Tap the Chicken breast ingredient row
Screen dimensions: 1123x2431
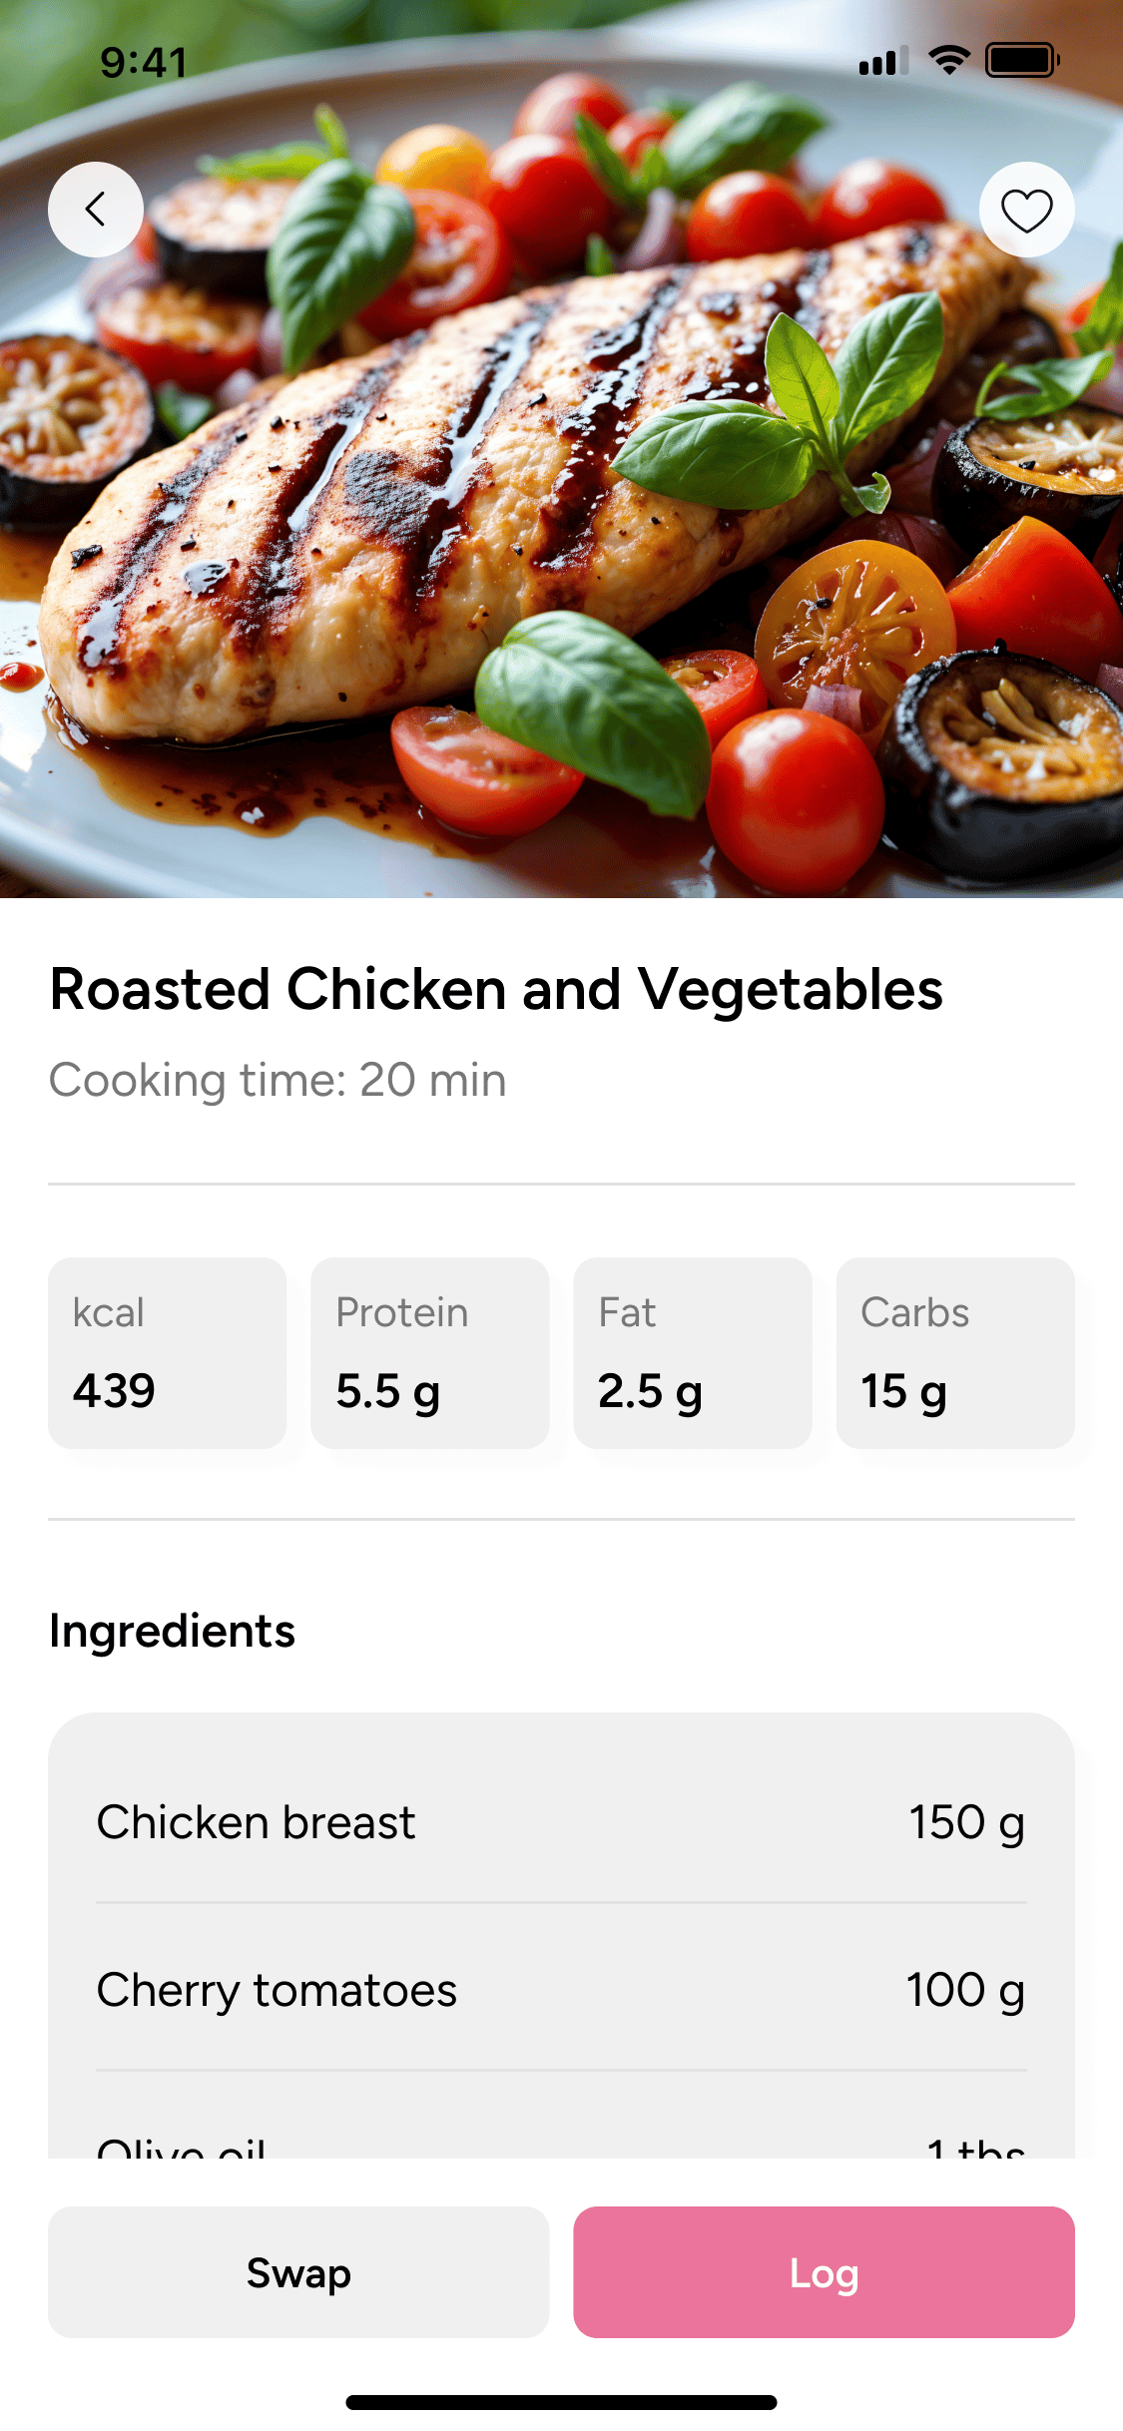tap(561, 1822)
